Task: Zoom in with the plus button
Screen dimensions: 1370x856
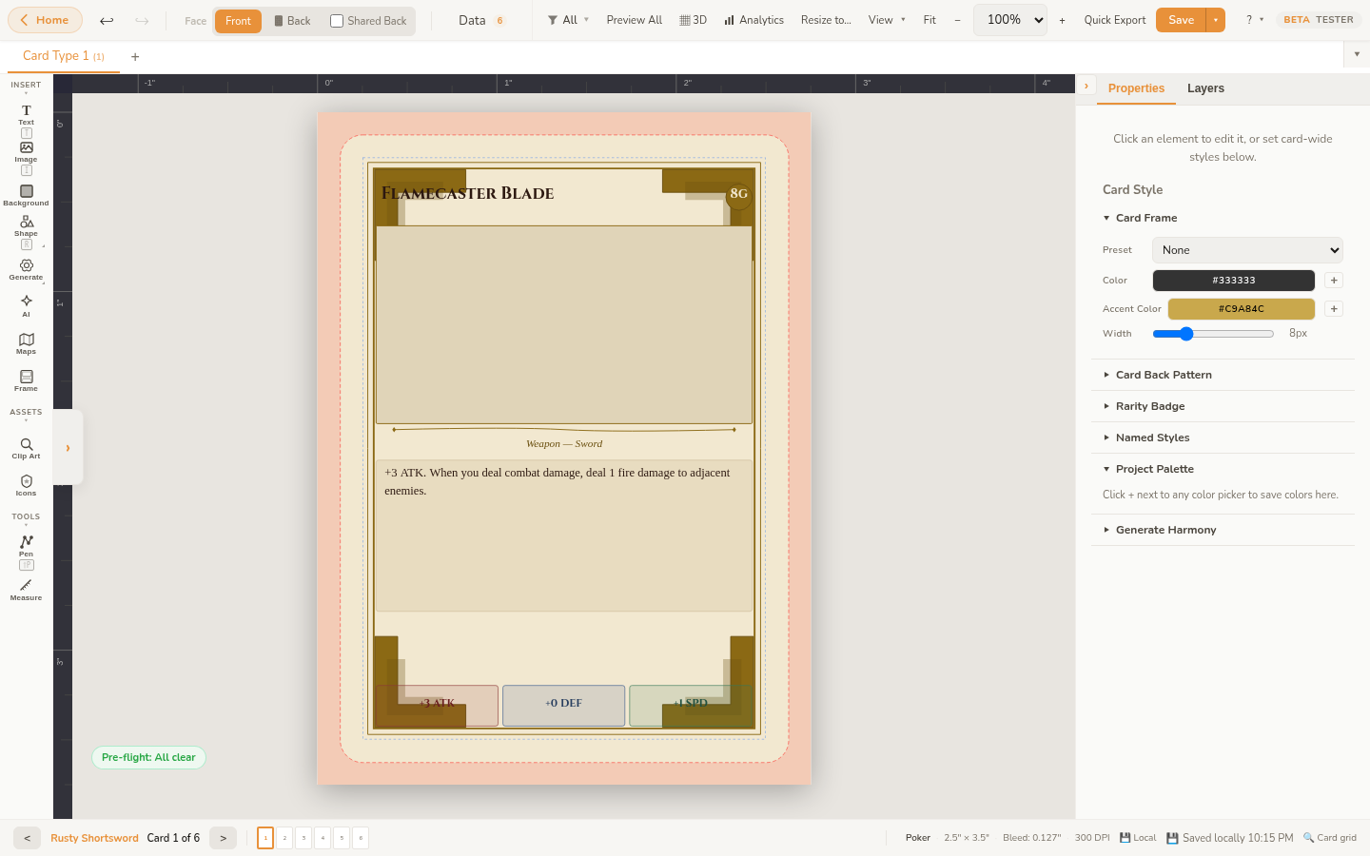Action: pos(1062,20)
